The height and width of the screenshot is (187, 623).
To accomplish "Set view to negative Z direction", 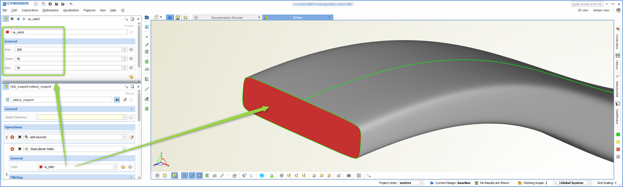I will pos(329,175).
